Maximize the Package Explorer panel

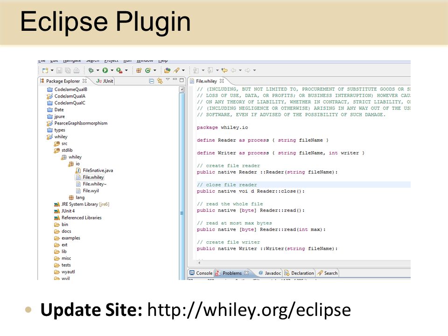[182, 80]
